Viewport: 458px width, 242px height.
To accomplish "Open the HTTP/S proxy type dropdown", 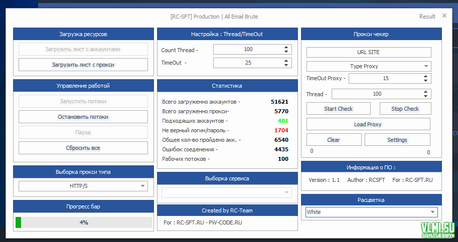I will (x=83, y=186).
